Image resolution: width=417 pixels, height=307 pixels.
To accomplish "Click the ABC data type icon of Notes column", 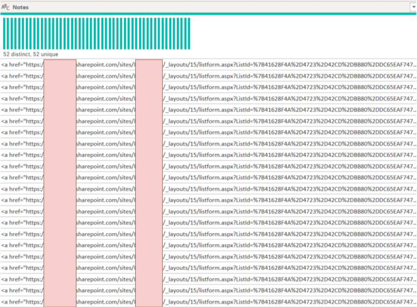I will click(x=5, y=7).
